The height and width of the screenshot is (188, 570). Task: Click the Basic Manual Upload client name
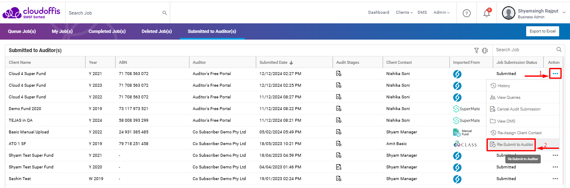point(29,132)
